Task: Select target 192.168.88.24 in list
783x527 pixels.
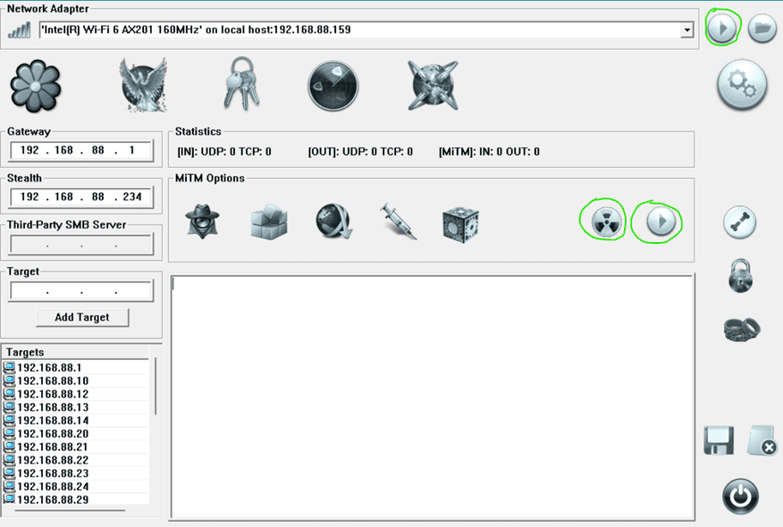Action: tap(76, 487)
